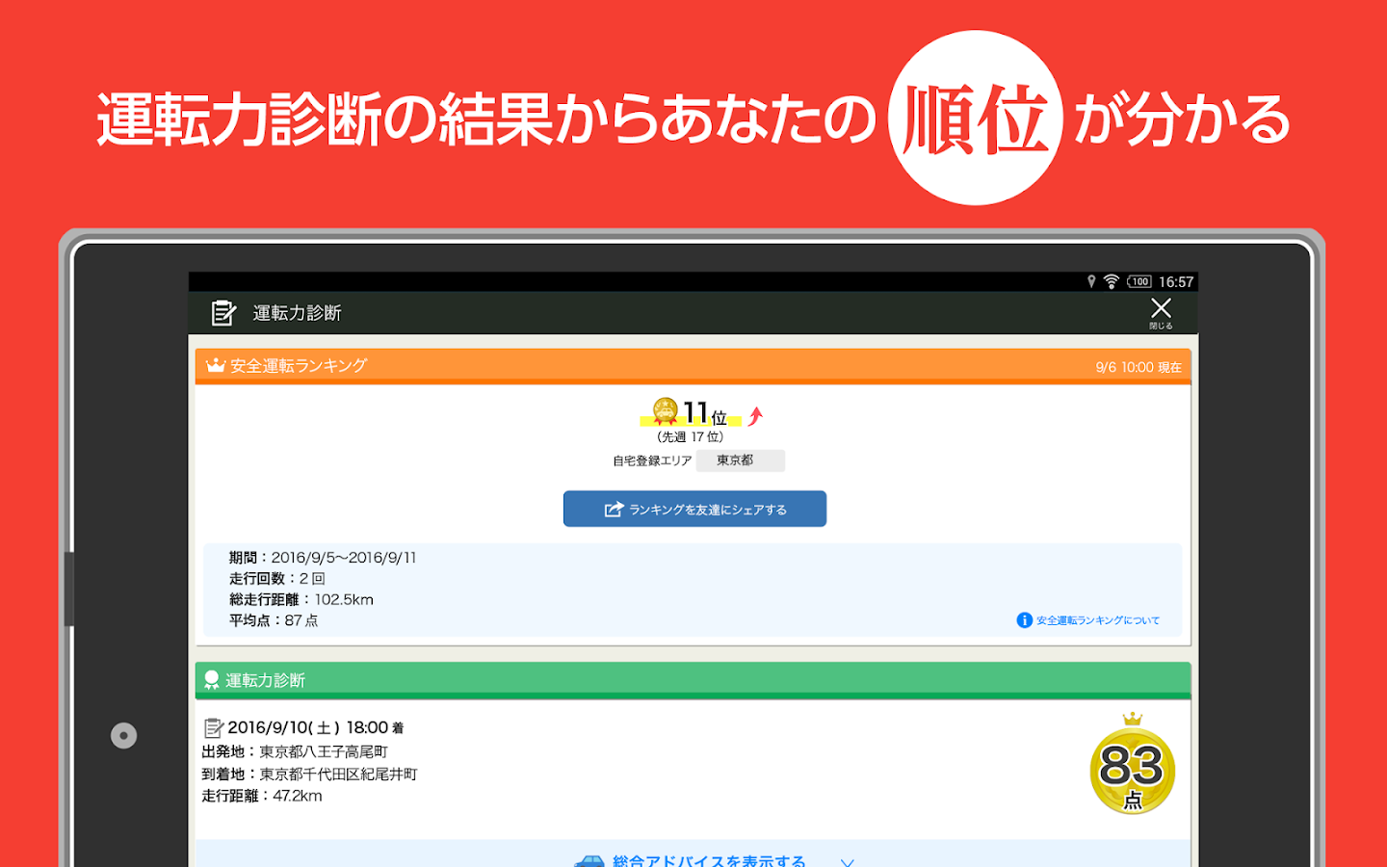This screenshot has height=867, width=1387.
Task: Tap the tablet's round home button on the bezel
Action: (123, 735)
